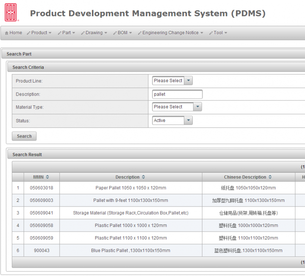The height and width of the screenshot is (276, 305).
Task: Select row with MMN 050603018
Action: click(x=42, y=188)
